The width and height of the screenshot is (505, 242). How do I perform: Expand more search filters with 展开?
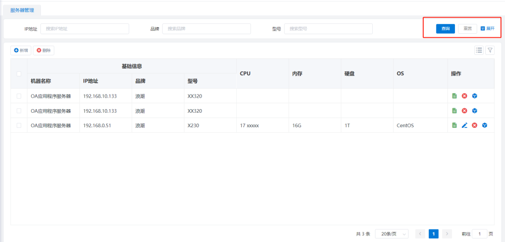click(x=487, y=29)
